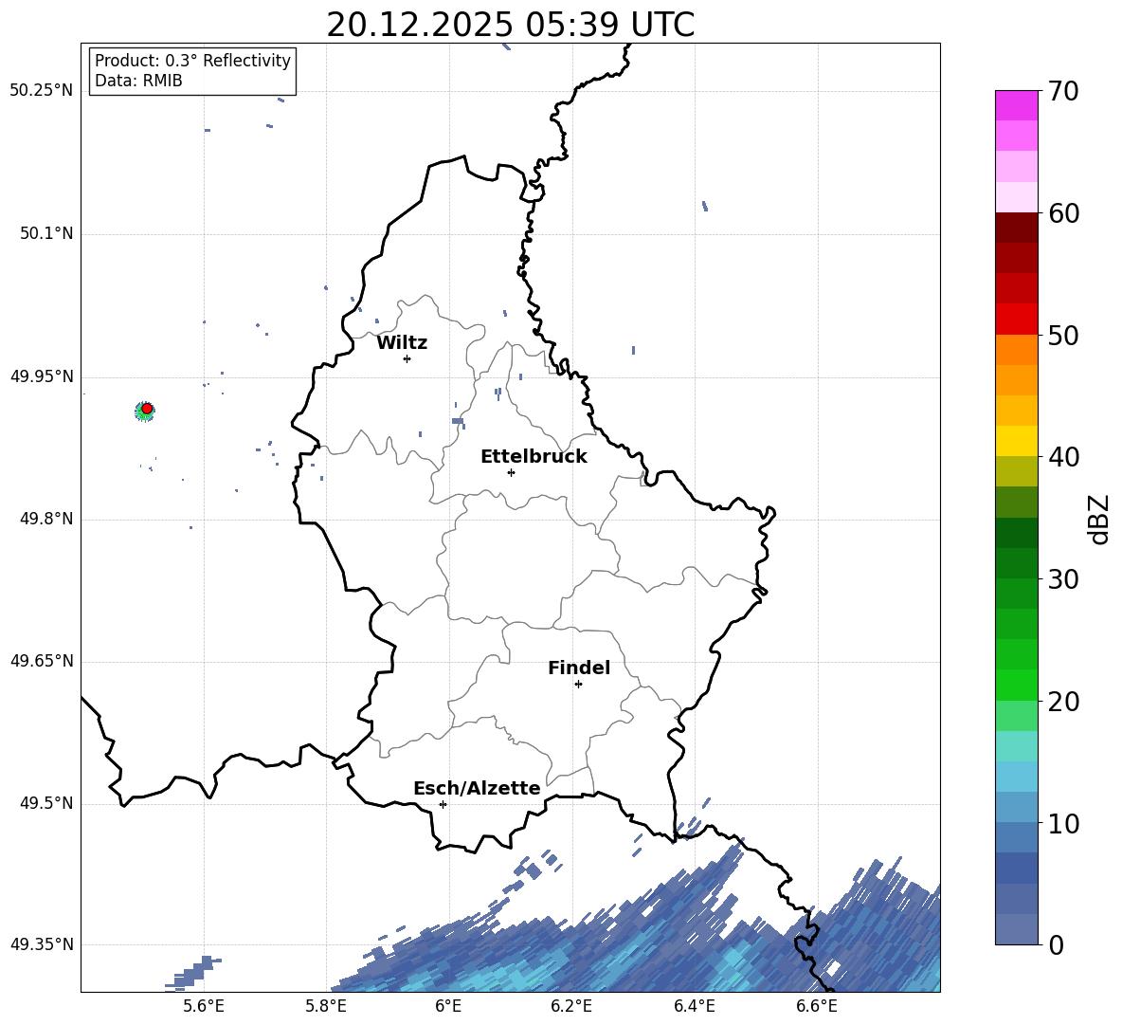Click the 70 value on colorbar

coord(1063,91)
